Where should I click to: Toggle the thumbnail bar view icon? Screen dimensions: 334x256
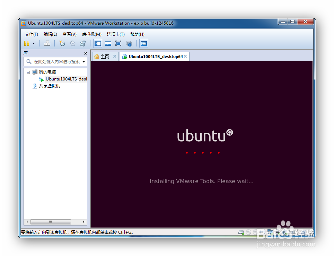[x=108, y=43]
